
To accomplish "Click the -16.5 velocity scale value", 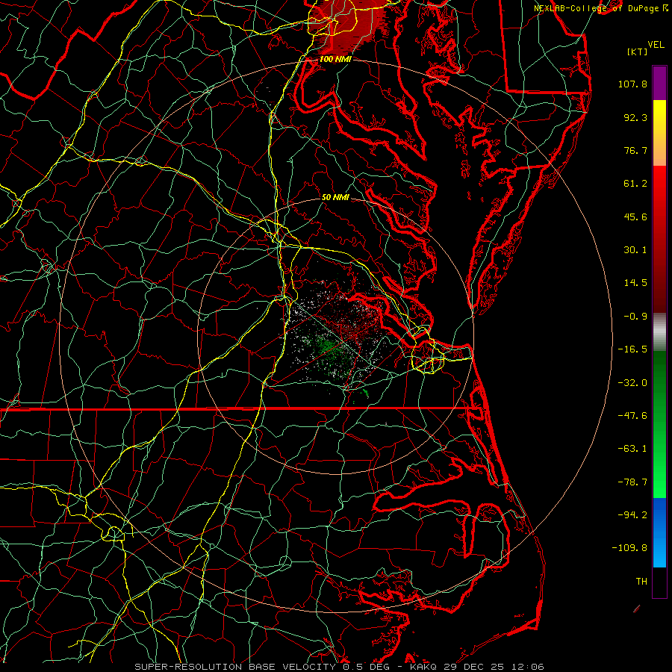I will pyautogui.click(x=632, y=349).
